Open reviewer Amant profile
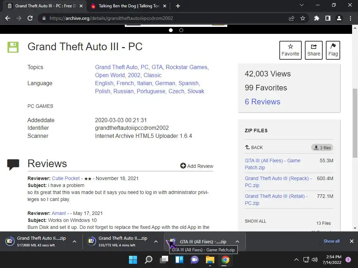Screen dimensions: 358x268 (x=59, y=213)
